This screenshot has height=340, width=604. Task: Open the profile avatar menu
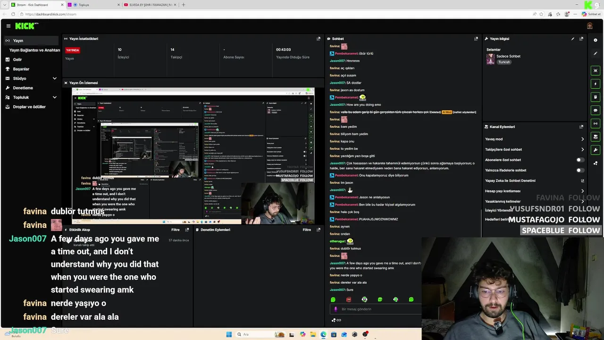590,26
